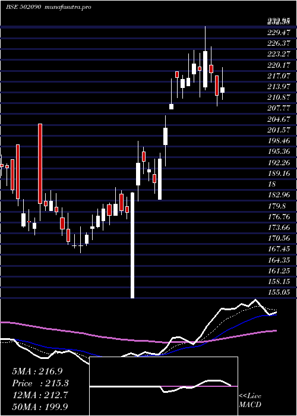Click the 173.66 price axis value
This screenshot has width=297, height=416.
point(279,228)
